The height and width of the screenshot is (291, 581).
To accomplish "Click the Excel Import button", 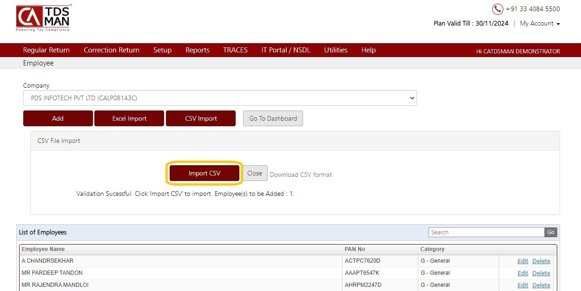I will (x=129, y=118).
